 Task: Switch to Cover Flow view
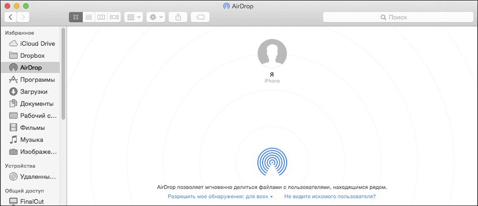[x=114, y=17]
